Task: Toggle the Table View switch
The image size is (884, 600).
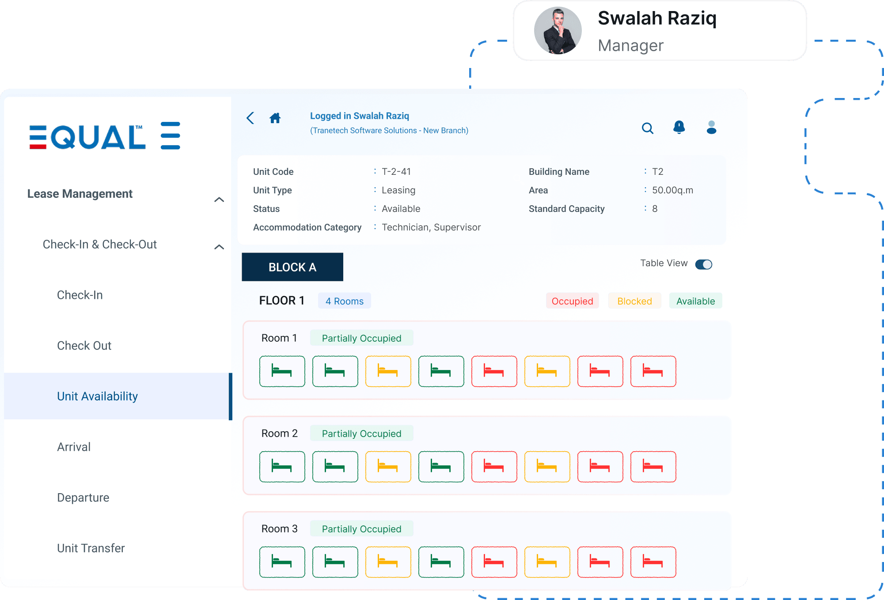Action: tap(703, 264)
